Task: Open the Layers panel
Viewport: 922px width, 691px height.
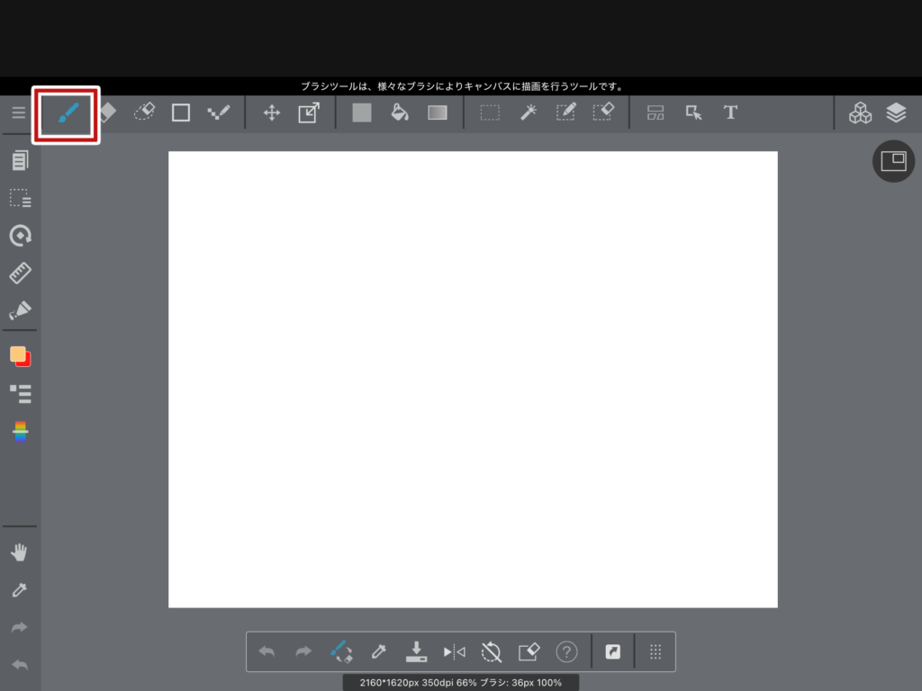Action: pos(895,112)
